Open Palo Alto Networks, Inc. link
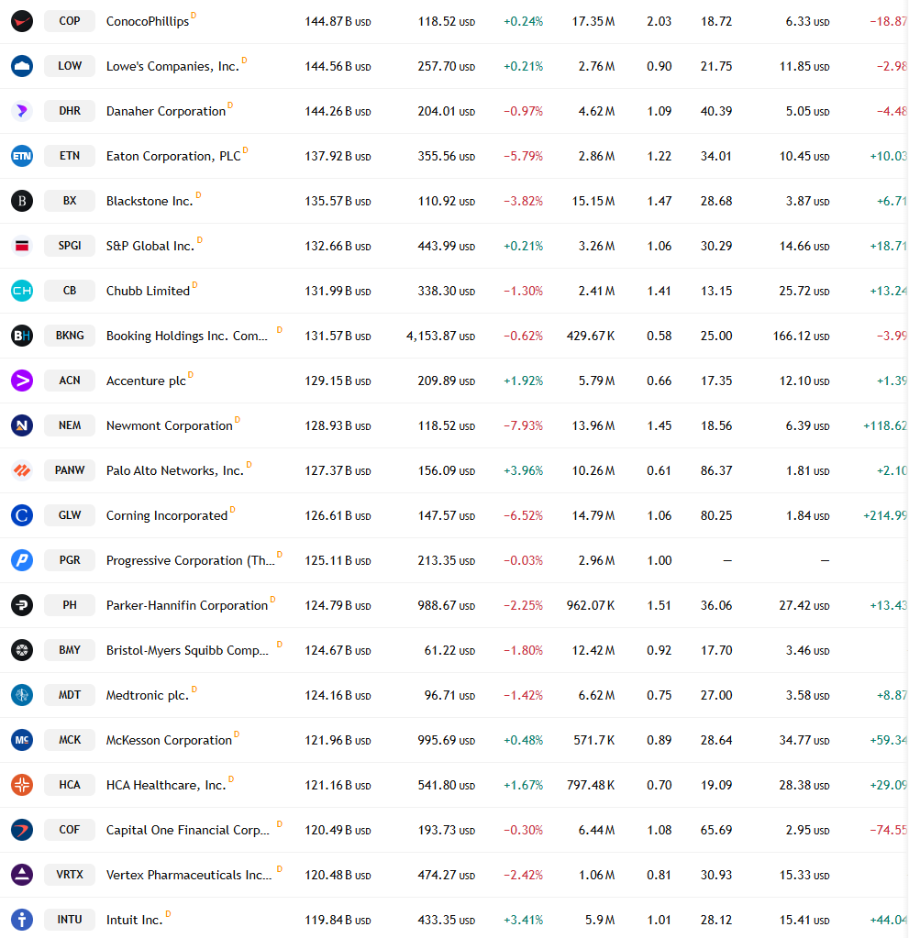 tap(175, 470)
